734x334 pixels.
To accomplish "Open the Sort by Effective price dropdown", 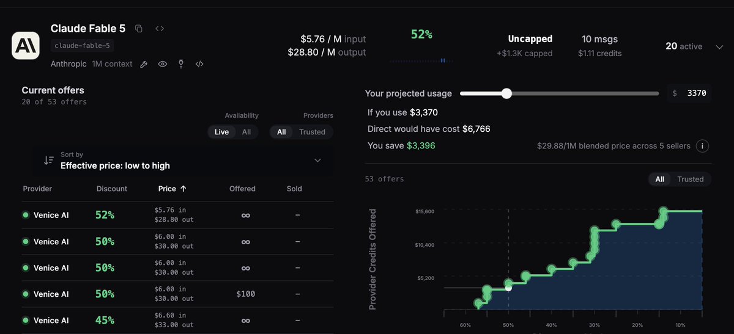I will 183,161.
